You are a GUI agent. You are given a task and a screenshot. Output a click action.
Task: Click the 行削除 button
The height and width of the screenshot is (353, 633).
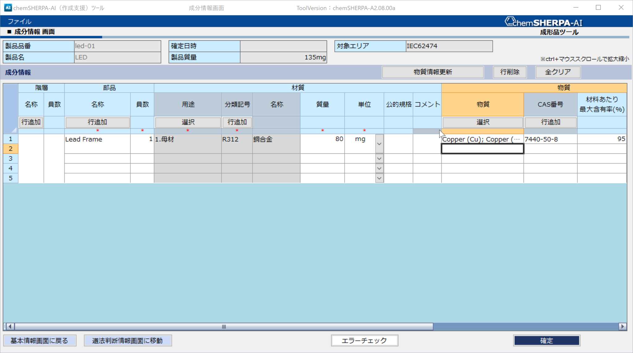pos(510,72)
